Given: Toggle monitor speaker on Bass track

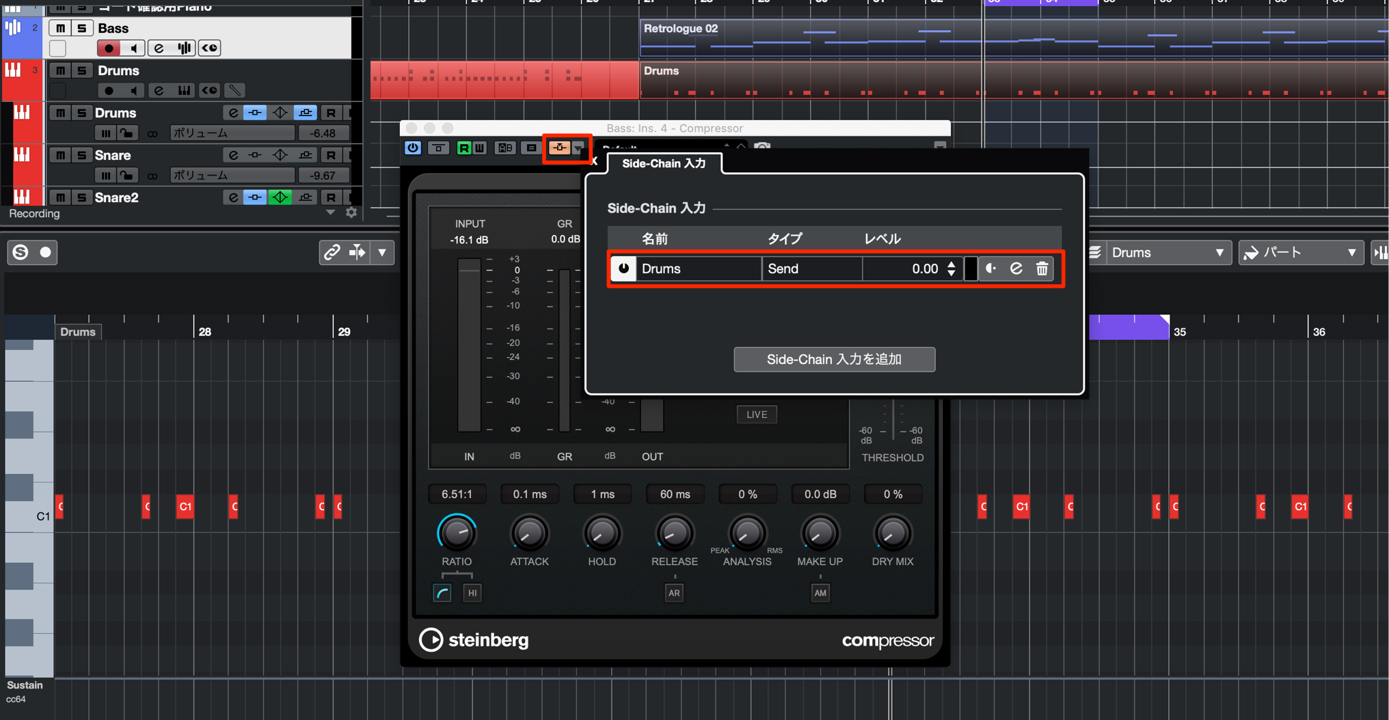Looking at the screenshot, I should (134, 48).
